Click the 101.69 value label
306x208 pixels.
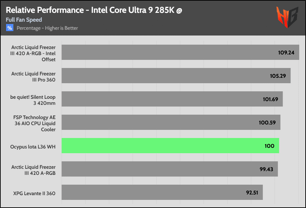pyautogui.click(x=270, y=99)
